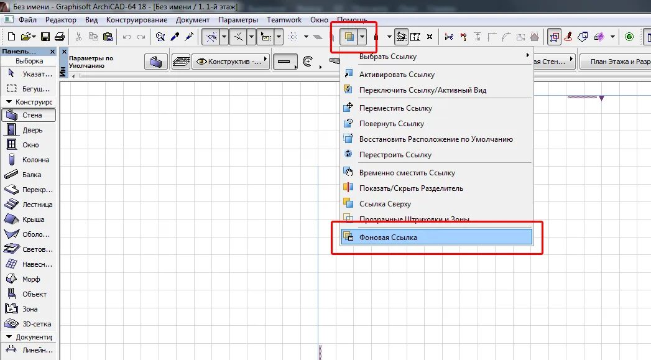Image resolution: width=651 pixels, height=360 pixels.
Task: Click the floppy disk Save icon
Action: coord(45,37)
